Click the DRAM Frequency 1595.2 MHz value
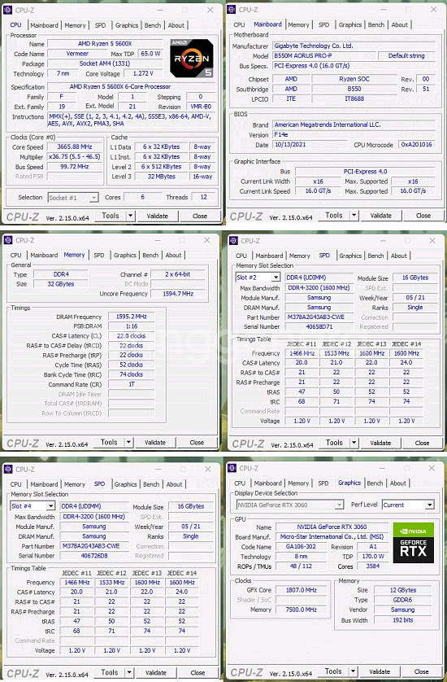The height and width of the screenshot is (682, 447). click(x=131, y=317)
